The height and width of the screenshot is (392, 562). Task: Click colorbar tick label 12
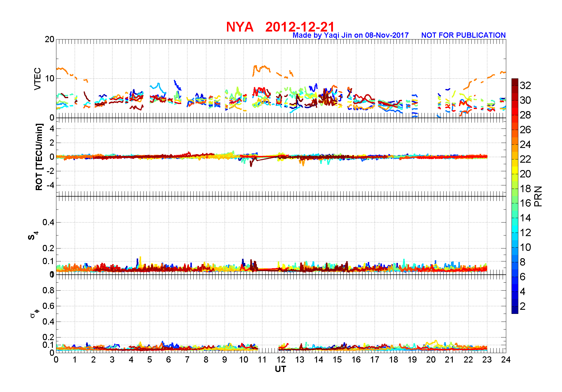click(x=525, y=233)
